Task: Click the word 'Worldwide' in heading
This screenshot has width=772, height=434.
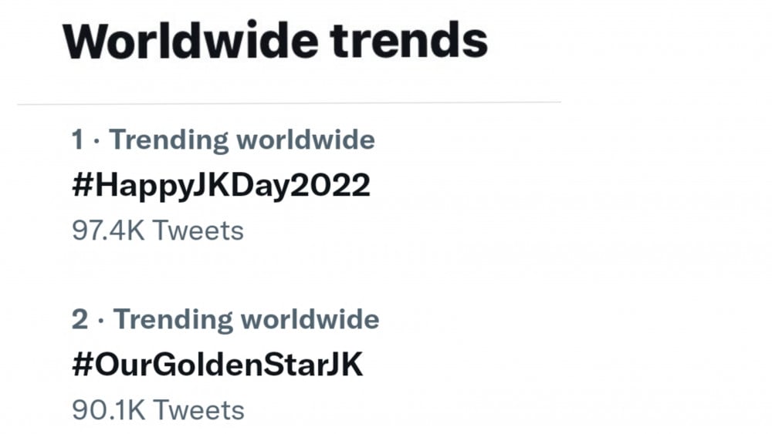Action: point(190,41)
